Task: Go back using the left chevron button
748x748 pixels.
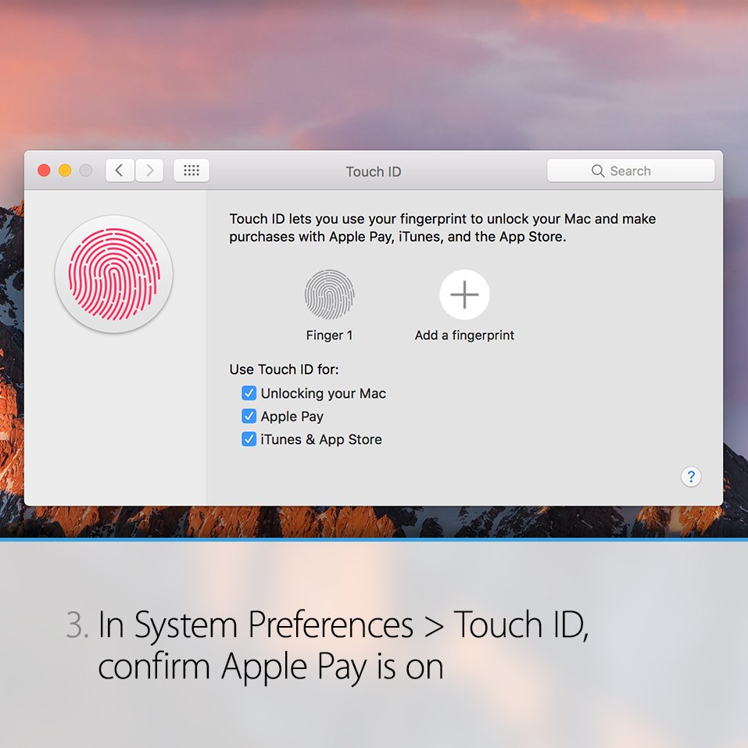Action: click(120, 170)
